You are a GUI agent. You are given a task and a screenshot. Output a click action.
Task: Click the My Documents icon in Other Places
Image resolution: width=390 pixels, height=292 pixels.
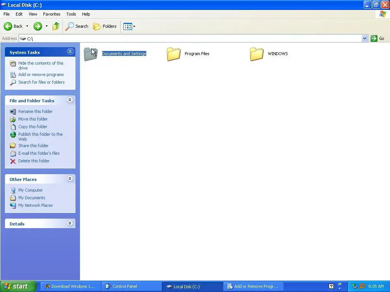tap(13, 198)
